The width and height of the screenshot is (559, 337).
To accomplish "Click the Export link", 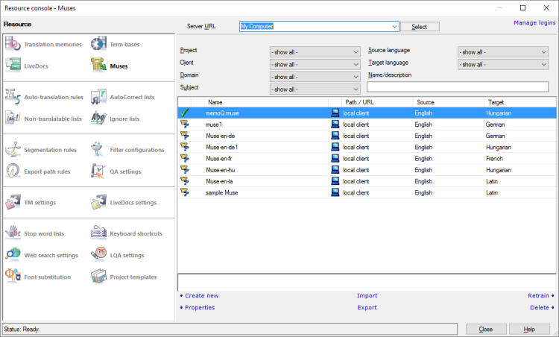I will click(x=367, y=307).
